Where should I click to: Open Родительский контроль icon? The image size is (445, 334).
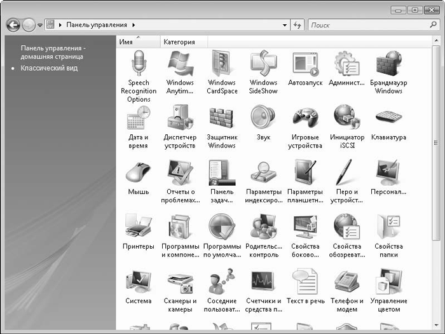tap(263, 228)
